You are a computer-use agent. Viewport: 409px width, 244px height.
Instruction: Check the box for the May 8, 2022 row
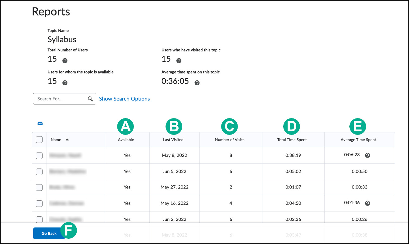coord(39,155)
